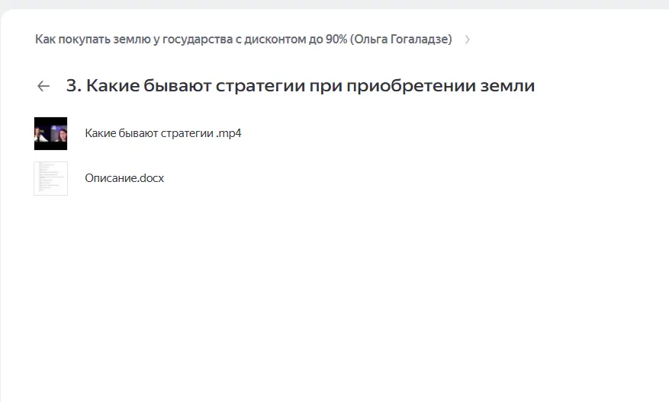Image resolution: width=669 pixels, height=402 pixels.
Task: Open the parent course folder breadcrumb
Action: pos(243,40)
